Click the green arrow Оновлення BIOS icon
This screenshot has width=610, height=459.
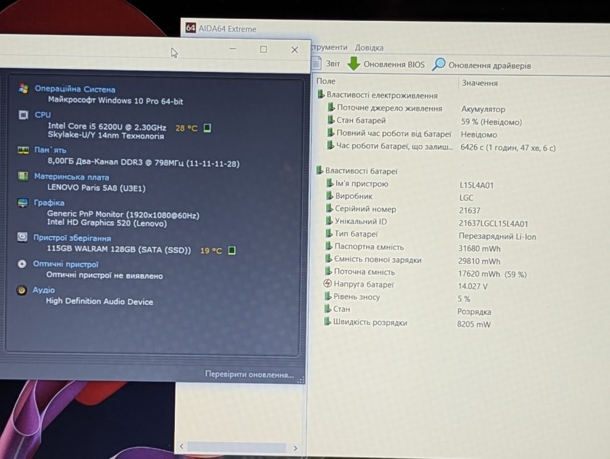click(354, 64)
